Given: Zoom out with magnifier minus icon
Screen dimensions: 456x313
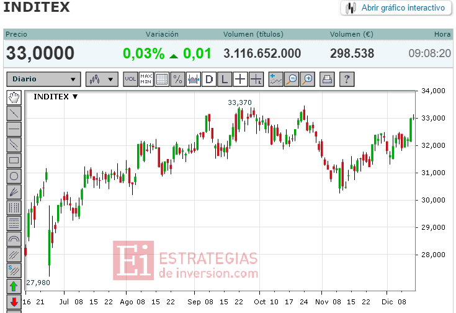Looking at the screenshot, I should (292, 79).
